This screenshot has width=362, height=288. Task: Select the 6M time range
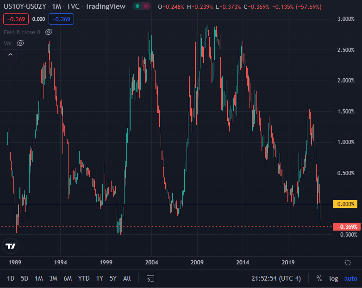click(68, 279)
